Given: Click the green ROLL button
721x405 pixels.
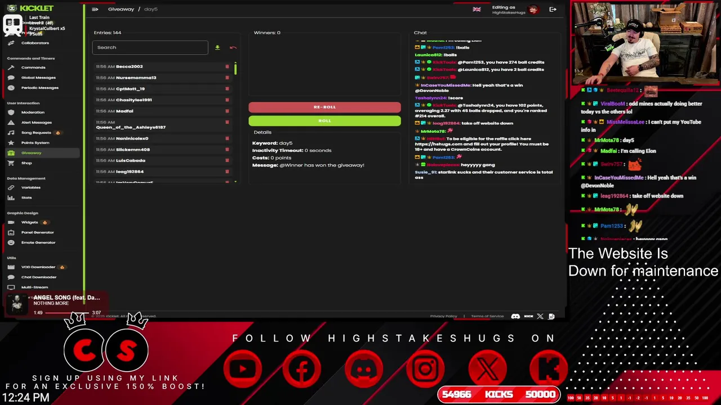Looking at the screenshot, I should pyautogui.click(x=324, y=120).
